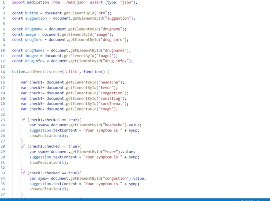Click line number 27 in the gutter
The height and width of the screenshot is (201, 270).
click(3, 141)
